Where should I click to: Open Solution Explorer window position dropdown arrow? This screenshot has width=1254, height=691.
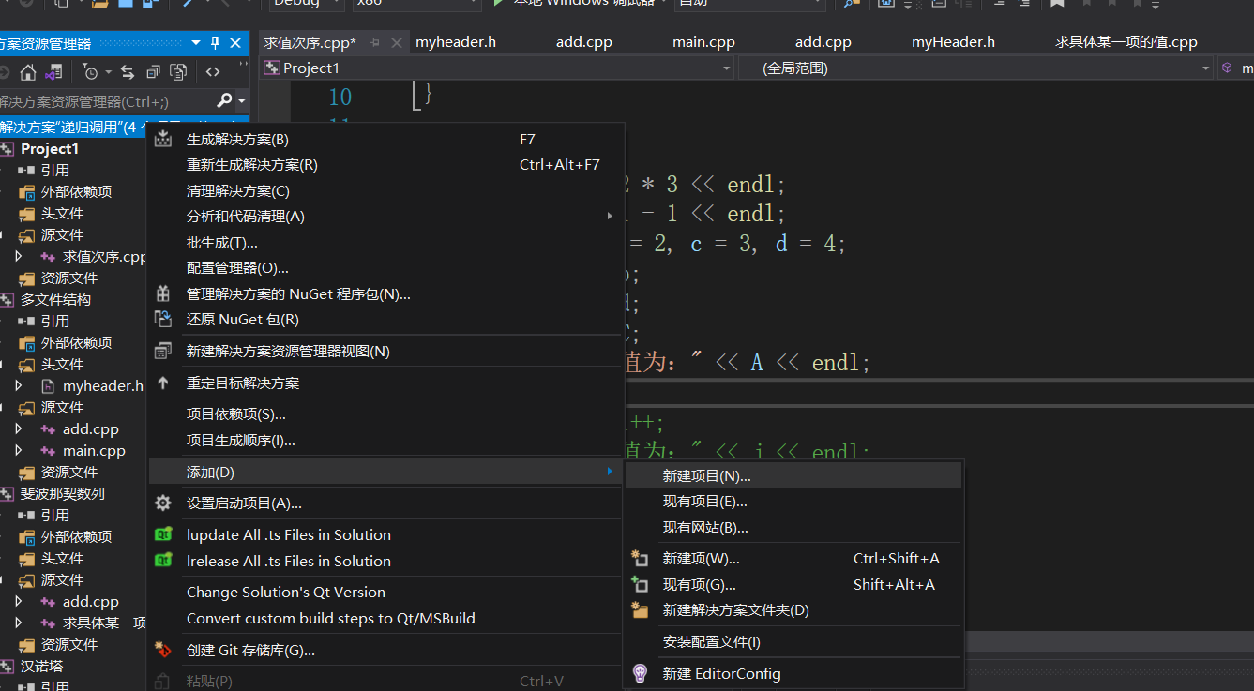[196, 42]
